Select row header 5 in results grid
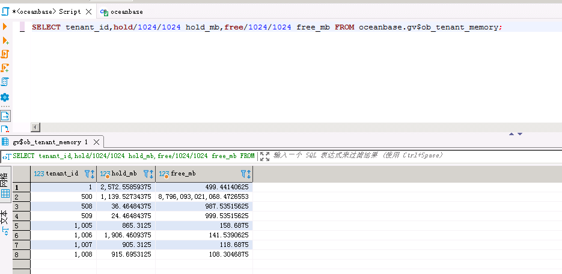Viewport: 562px width, 274px height. coord(22,226)
